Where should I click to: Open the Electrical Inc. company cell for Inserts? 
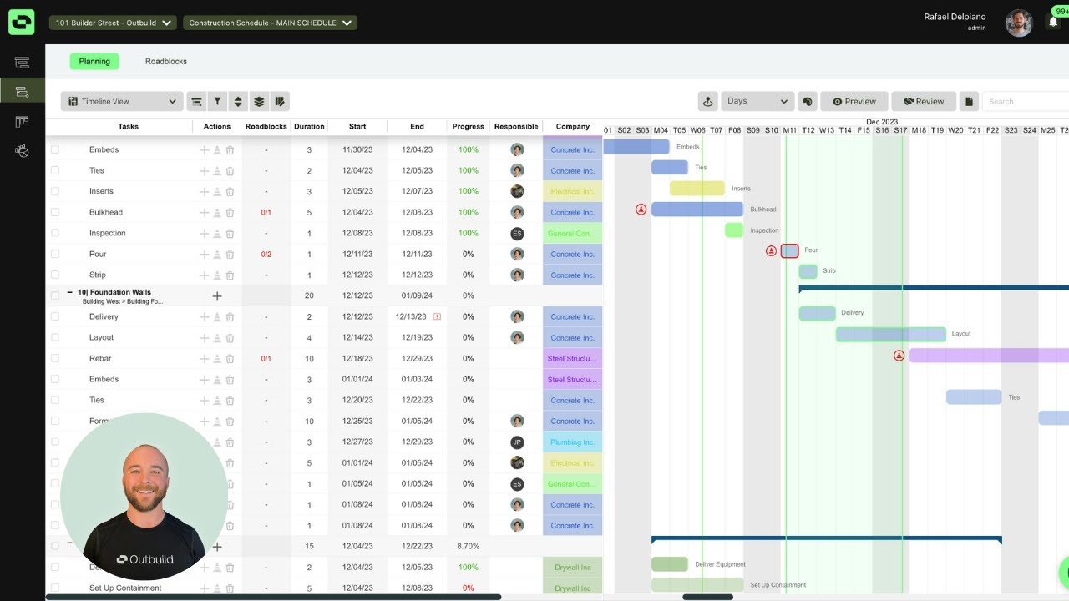pos(572,192)
